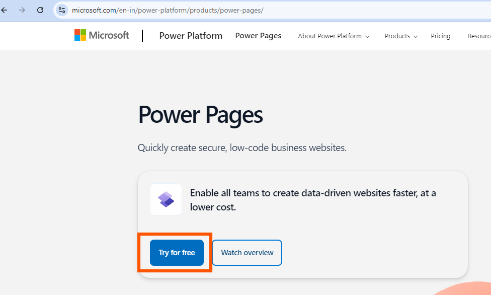Click the purple Power Pages product icon
The height and width of the screenshot is (295, 491).
[166, 199]
